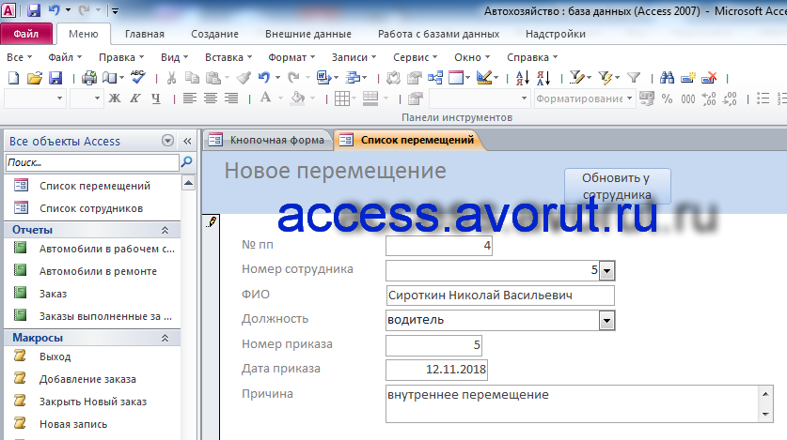
Task: Open the Список сотрудников form in the navigation pane
Action: click(91, 208)
